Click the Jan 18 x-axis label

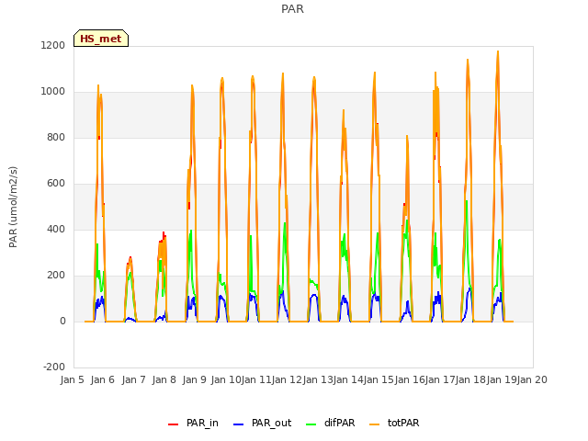pos(470,379)
